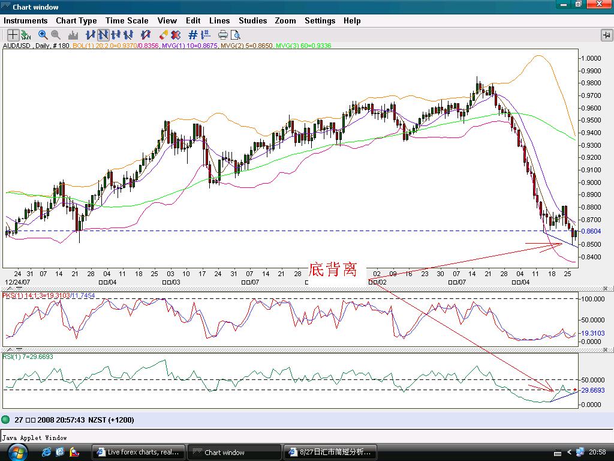Click the green arrow chart tool icon
614x461 pixels.
pyautogui.click(x=26, y=35)
